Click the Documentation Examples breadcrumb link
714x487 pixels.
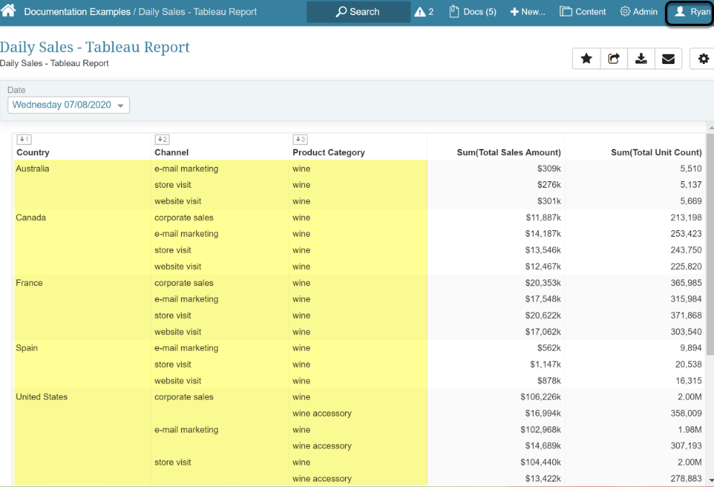click(77, 12)
